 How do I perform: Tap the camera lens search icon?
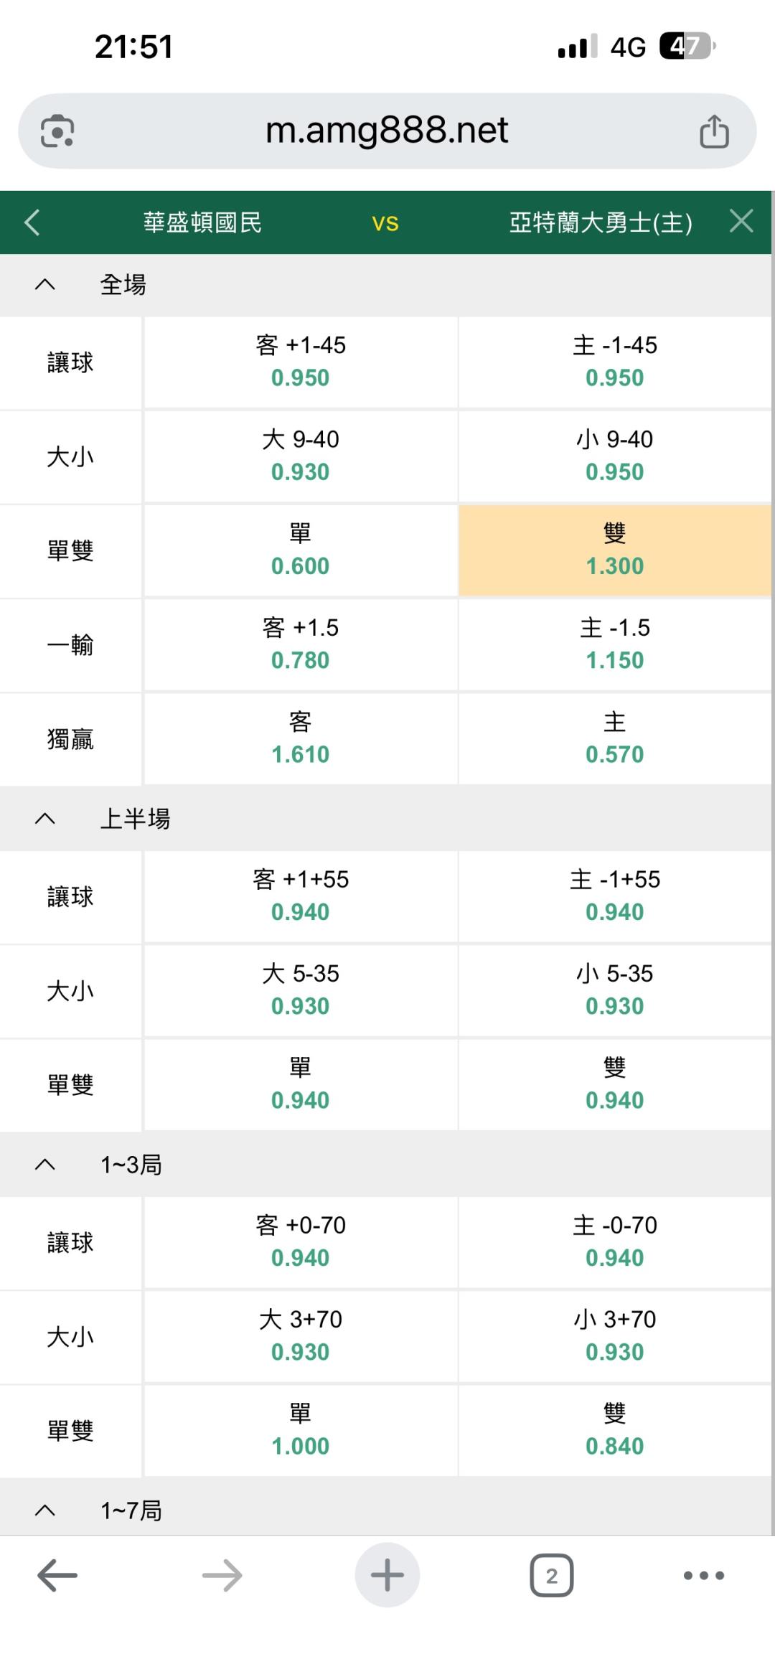[x=57, y=131]
